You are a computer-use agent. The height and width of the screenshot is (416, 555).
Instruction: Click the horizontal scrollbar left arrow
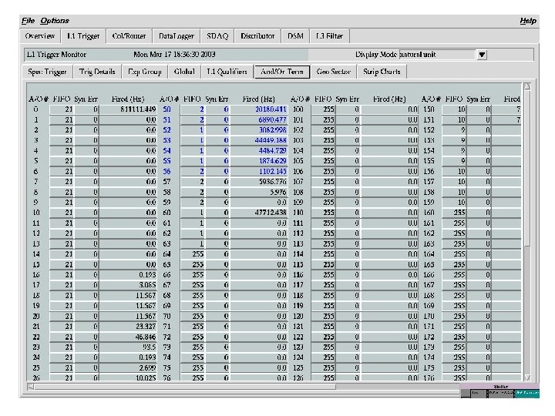click(x=31, y=387)
